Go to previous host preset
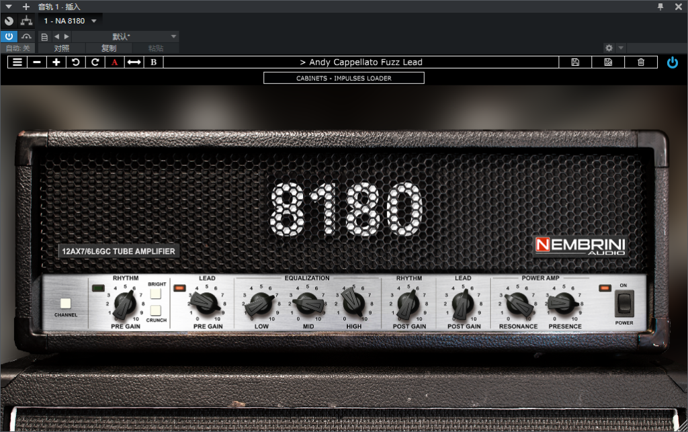Screen dimensions: 688x432 56,36
